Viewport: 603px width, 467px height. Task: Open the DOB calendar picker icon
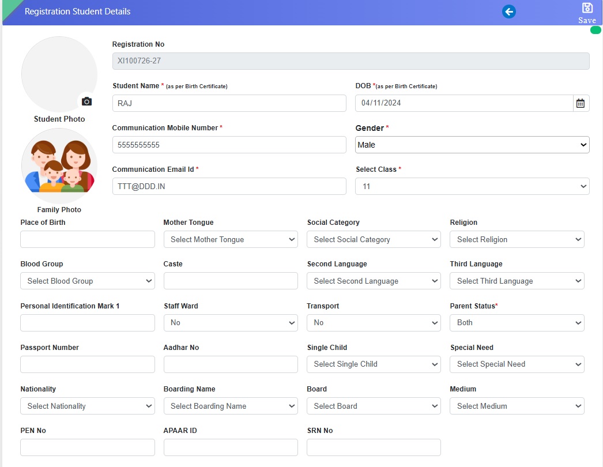[x=581, y=103]
